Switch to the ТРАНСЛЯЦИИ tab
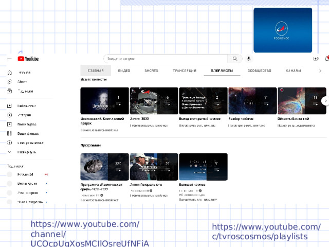 pos(185,71)
